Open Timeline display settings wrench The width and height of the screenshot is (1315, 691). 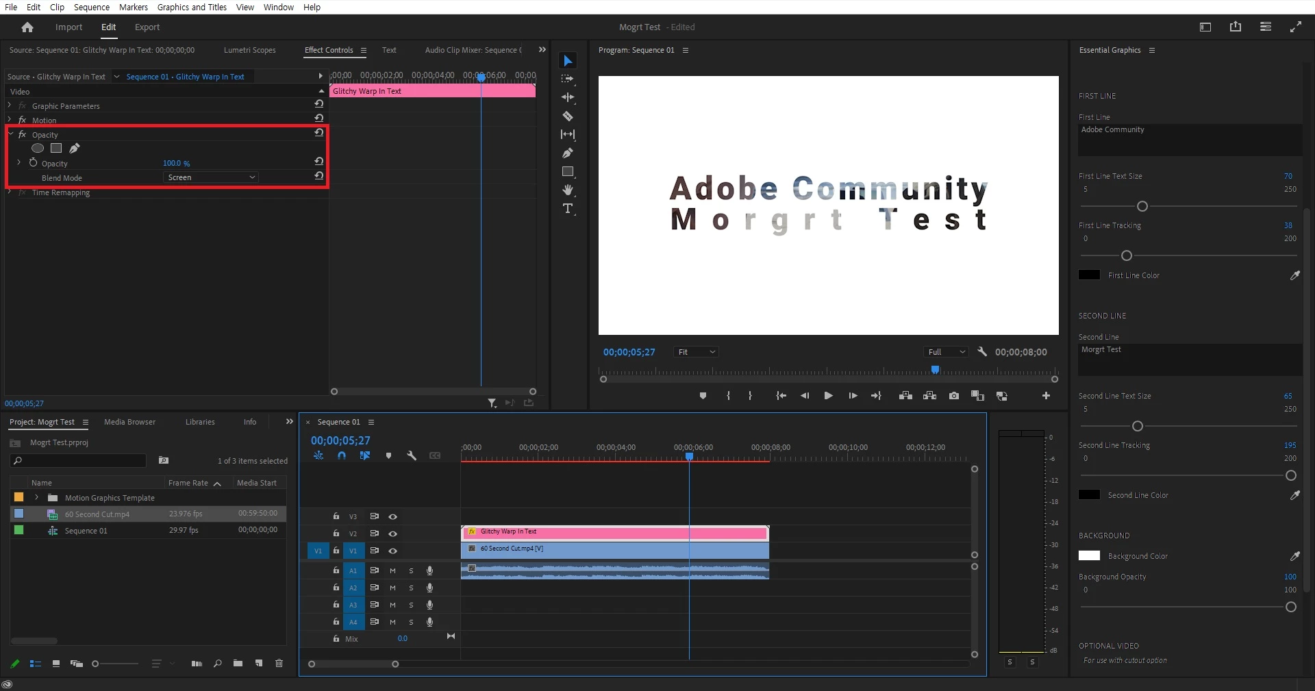click(x=412, y=455)
